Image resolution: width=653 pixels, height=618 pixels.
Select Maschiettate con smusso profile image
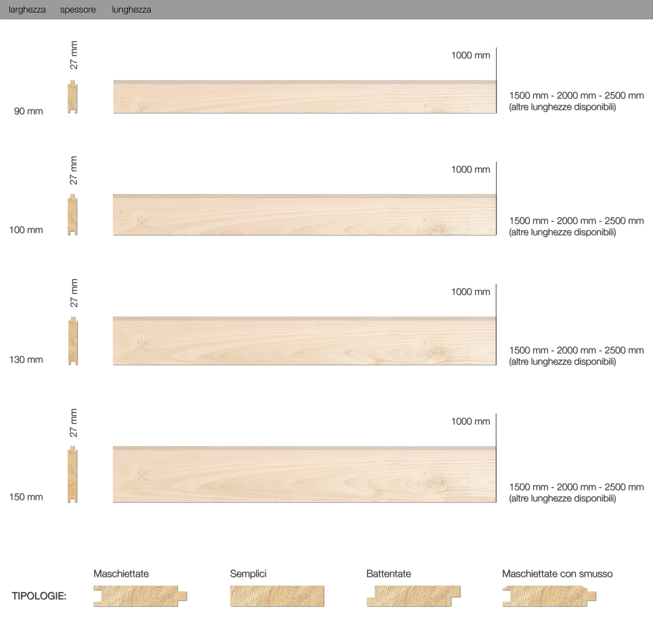coord(549,596)
